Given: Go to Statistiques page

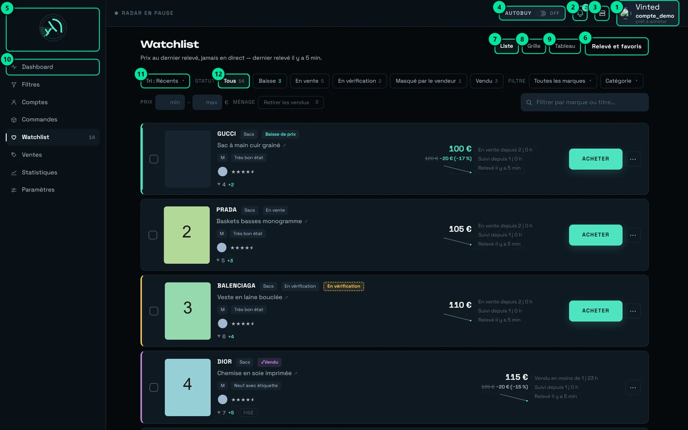Looking at the screenshot, I should click(x=53, y=172).
